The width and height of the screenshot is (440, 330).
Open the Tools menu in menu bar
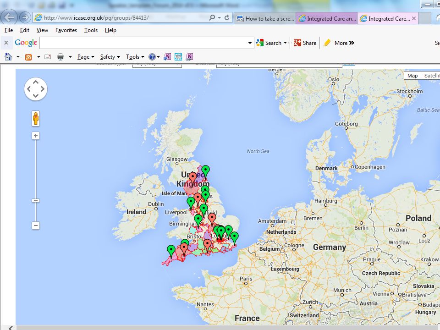click(91, 30)
